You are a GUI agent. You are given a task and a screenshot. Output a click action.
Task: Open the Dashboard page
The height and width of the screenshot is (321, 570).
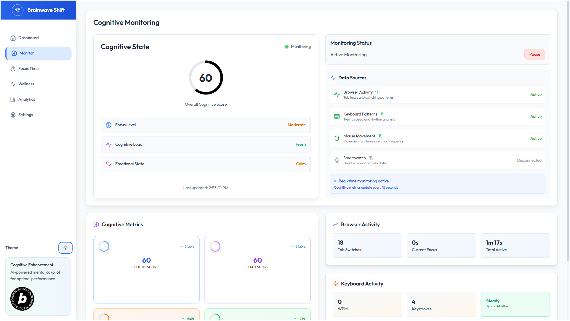click(28, 38)
